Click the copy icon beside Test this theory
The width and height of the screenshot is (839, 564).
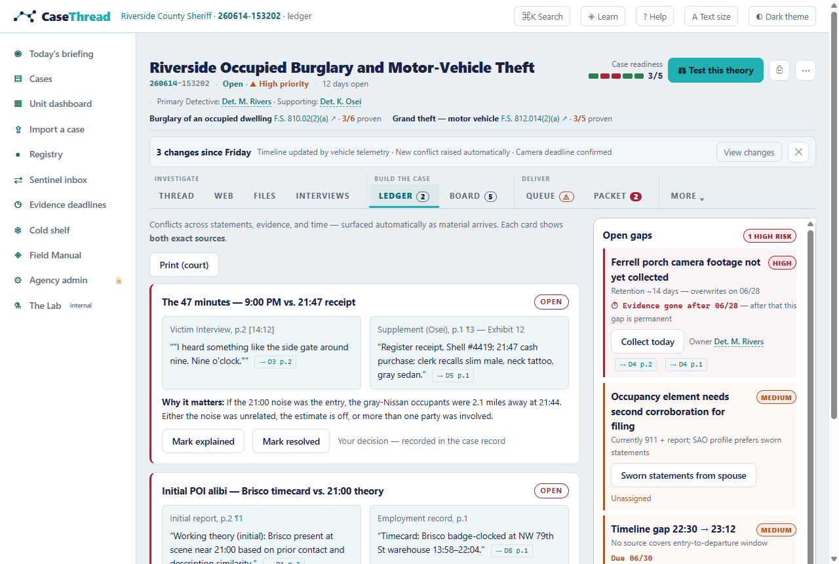[x=779, y=70]
